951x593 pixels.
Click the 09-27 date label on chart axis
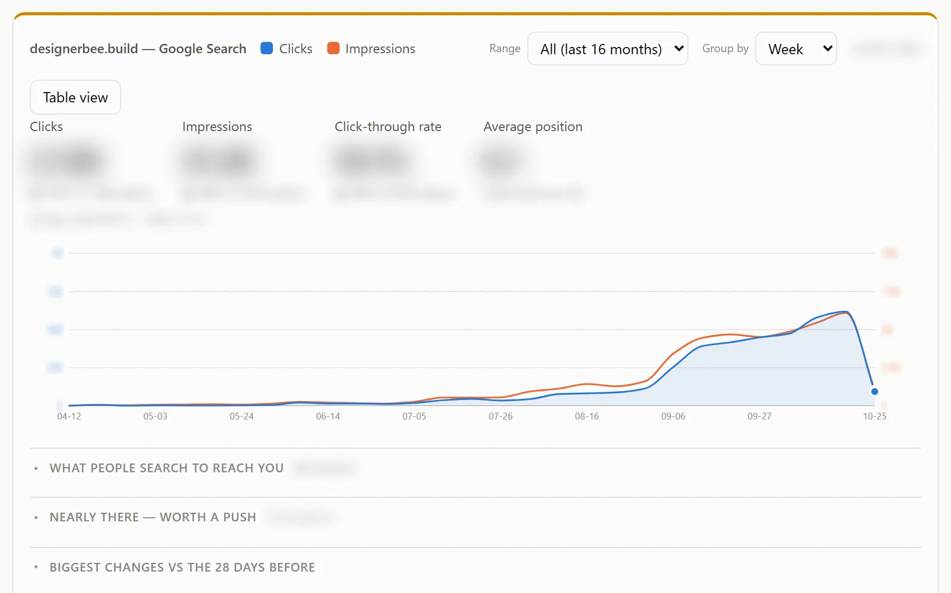(759, 416)
